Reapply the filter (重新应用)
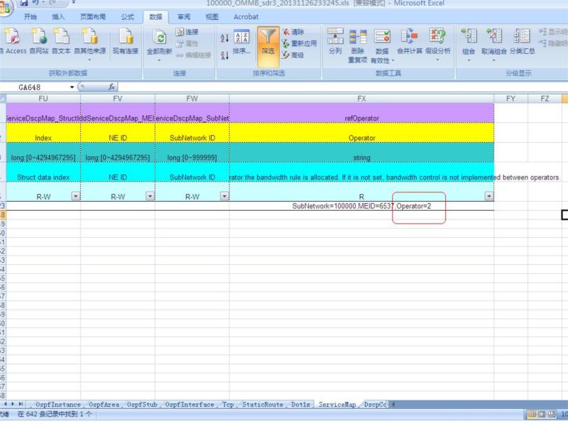 pyautogui.click(x=300, y=43)
